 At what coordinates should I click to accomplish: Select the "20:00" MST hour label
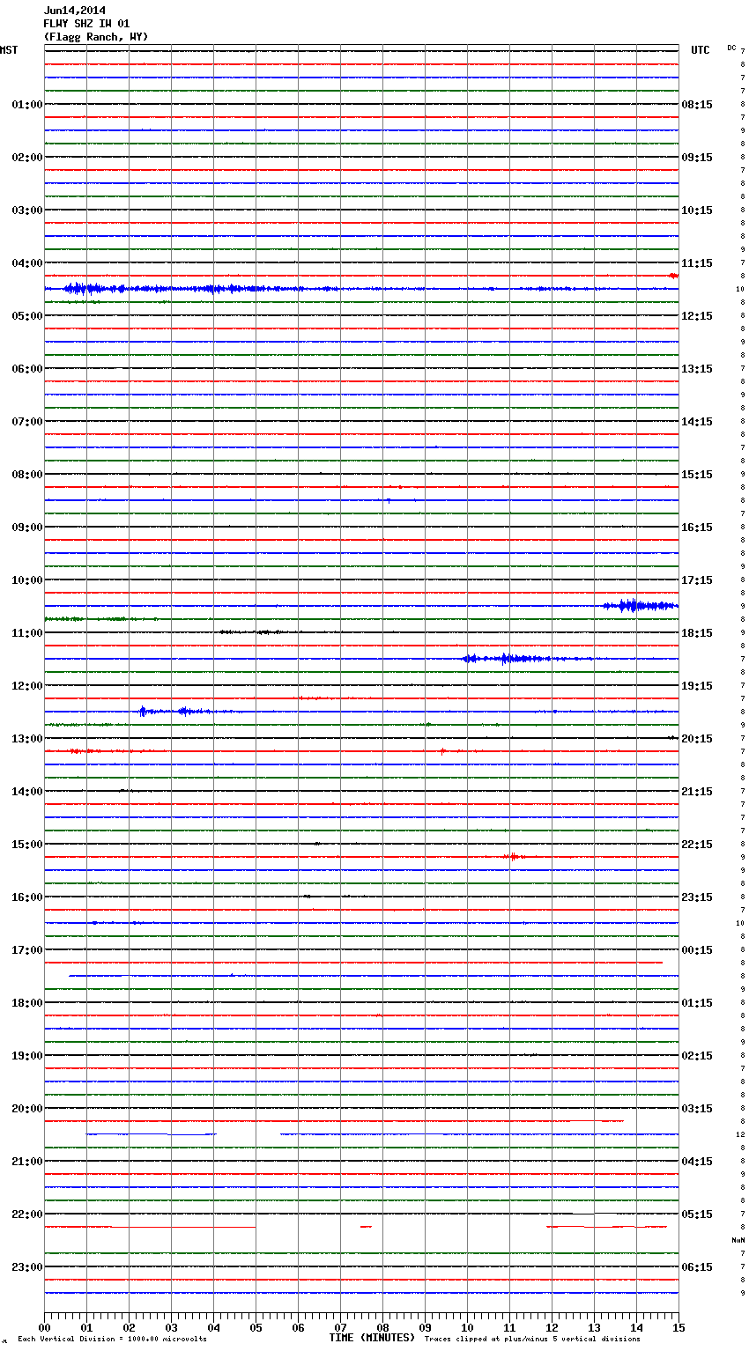click(26, 1109)
